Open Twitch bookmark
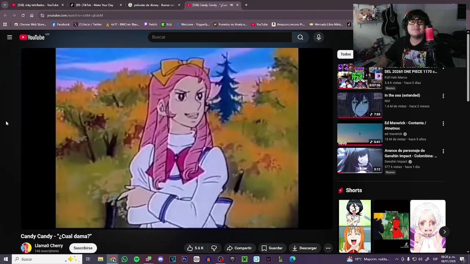 [151, 25]
